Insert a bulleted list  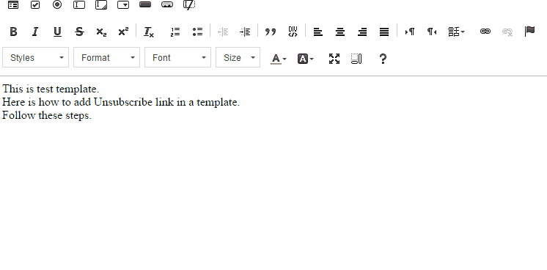197,32
